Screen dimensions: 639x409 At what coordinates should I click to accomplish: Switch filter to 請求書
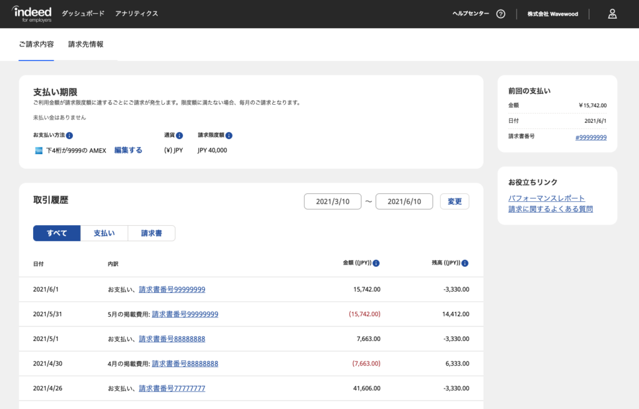(x=152, y=233)
